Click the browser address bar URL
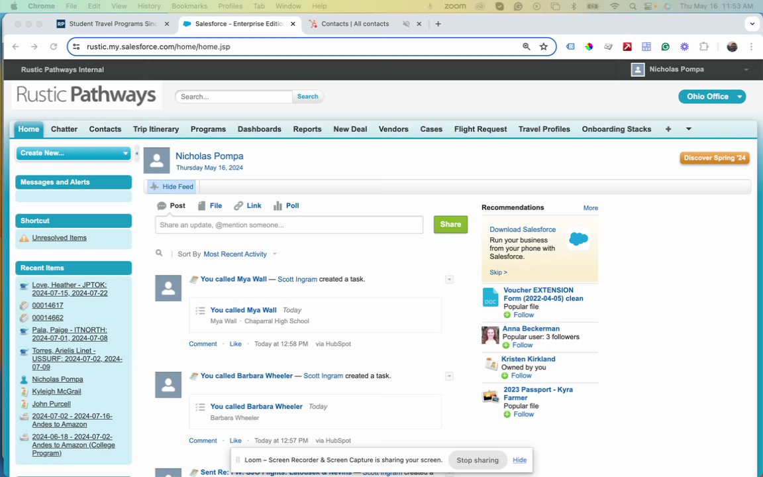 point(158,47)
